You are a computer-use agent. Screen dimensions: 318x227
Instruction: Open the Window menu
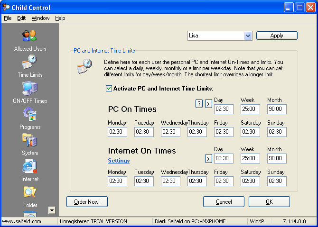[40, 18]
